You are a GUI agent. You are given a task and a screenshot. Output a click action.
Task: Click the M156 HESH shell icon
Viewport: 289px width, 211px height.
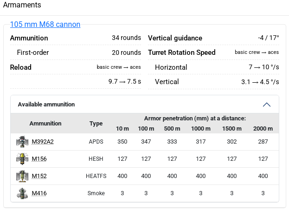[x=20, y=159]
